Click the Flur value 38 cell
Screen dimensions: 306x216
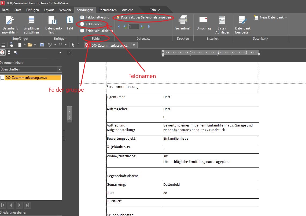pyautogui.click(x=210, y=194)
